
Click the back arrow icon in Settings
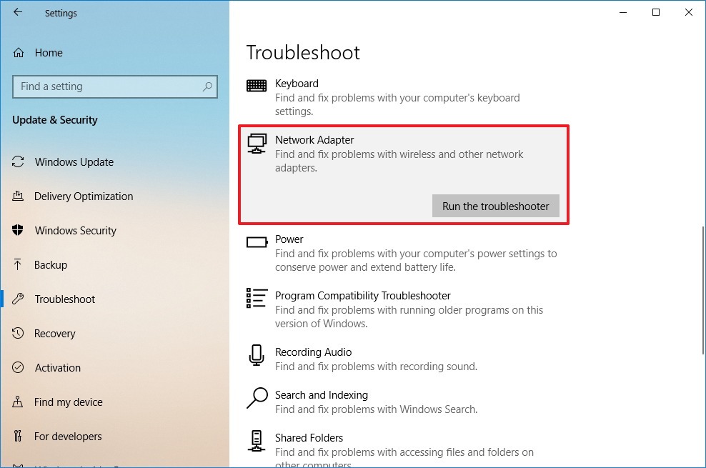click(18, 13)
